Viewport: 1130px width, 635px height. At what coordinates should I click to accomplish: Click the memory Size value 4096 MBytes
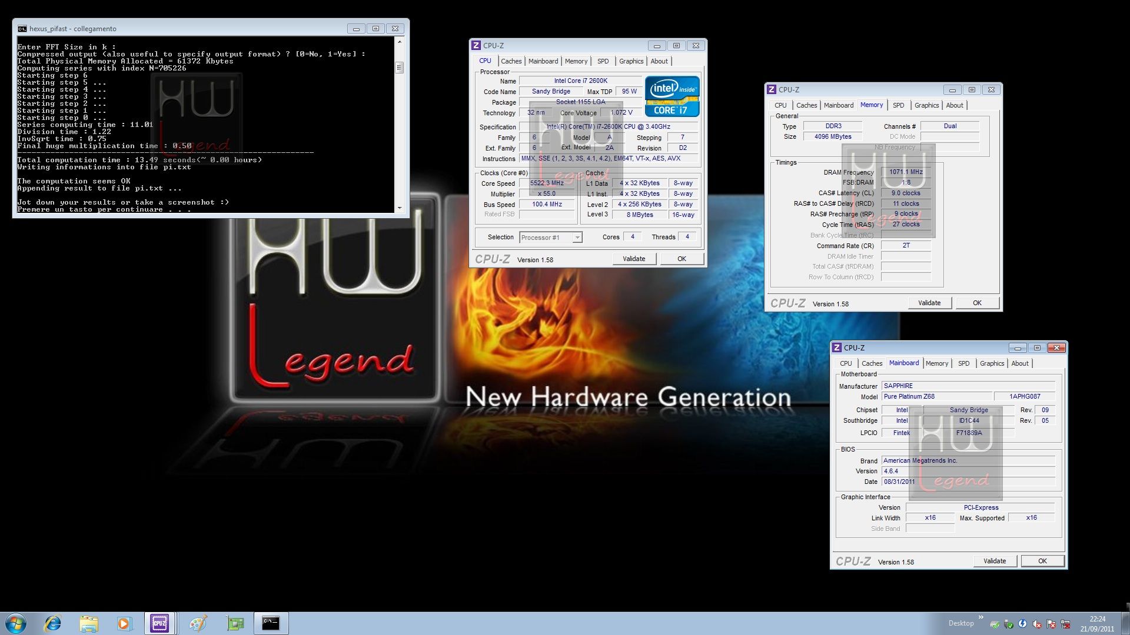(x=833, y=136)
